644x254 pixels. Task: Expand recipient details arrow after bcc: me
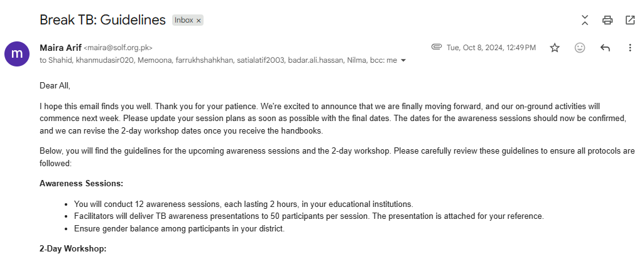[403, 60]
